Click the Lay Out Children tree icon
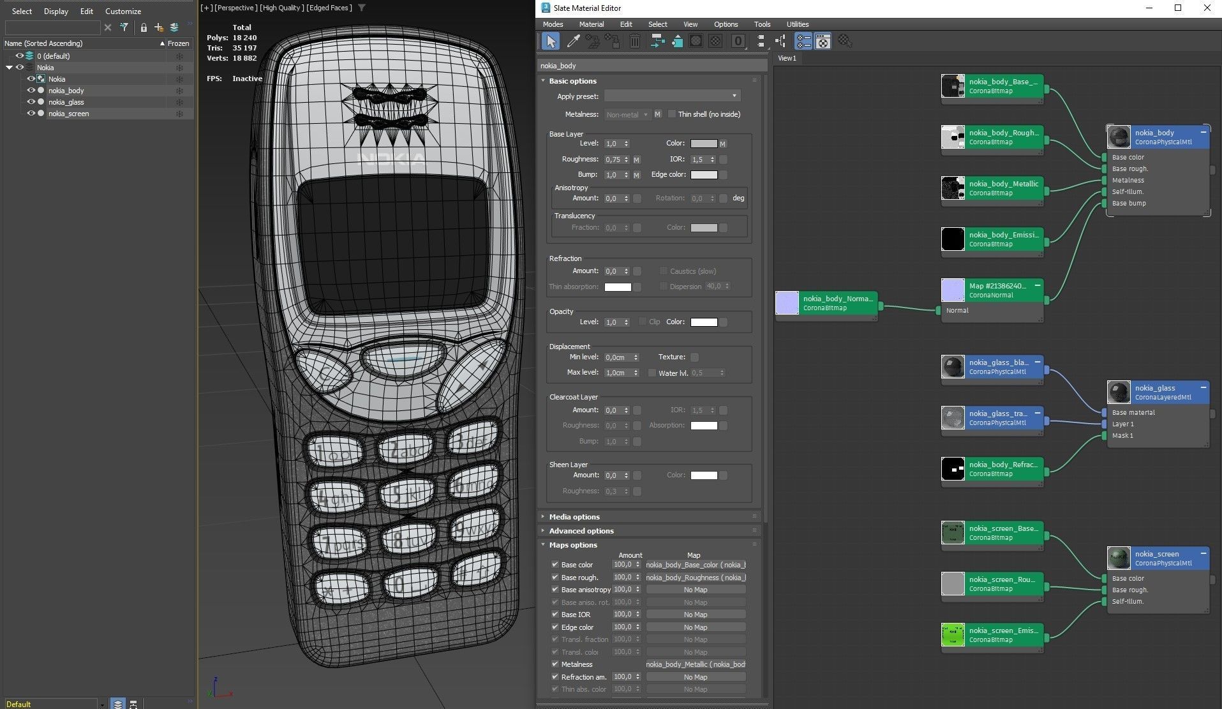The width and height of the screenshot is (1222, 709). click(780, 41)
